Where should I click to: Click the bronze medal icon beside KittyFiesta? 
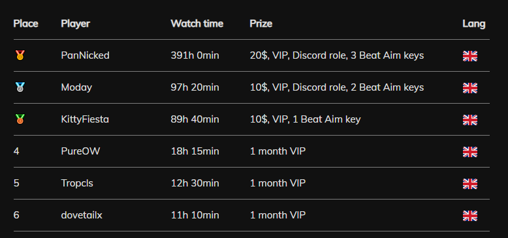pos(20,119)
